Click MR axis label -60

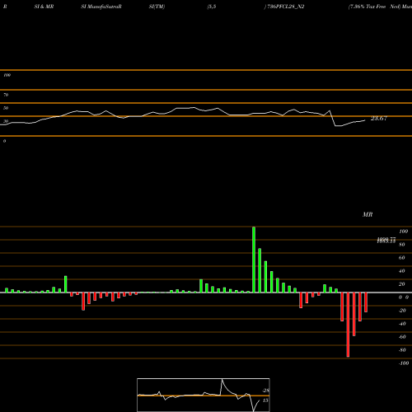tap(402, 337)
